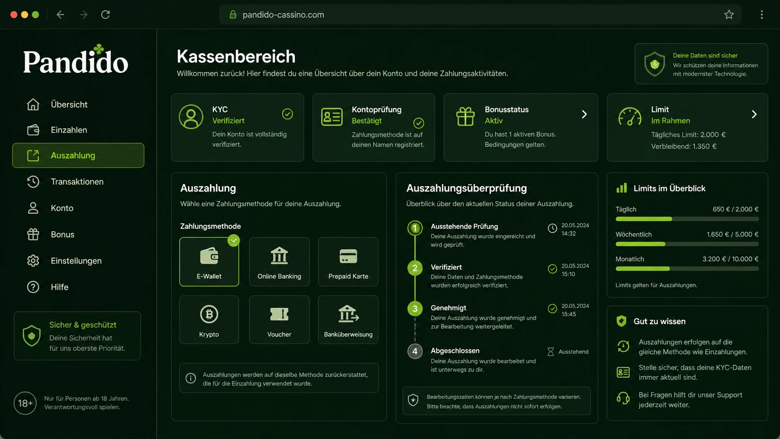
Task: Click the Hilfe question mark icon
Action: click(x=33, y=287)
